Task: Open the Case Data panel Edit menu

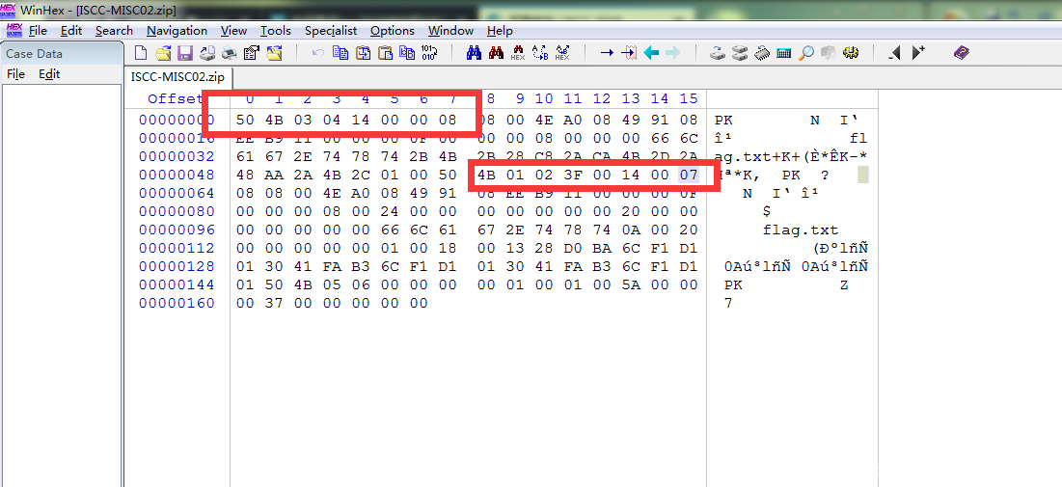Action: [49, 74]
